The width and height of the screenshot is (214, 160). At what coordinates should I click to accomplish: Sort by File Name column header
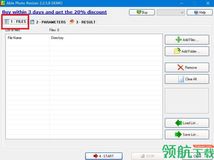27,38
